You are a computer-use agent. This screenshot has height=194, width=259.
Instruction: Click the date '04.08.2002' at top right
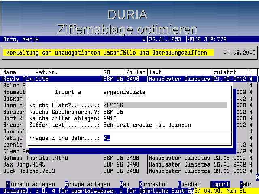click(x=240, y=53)
